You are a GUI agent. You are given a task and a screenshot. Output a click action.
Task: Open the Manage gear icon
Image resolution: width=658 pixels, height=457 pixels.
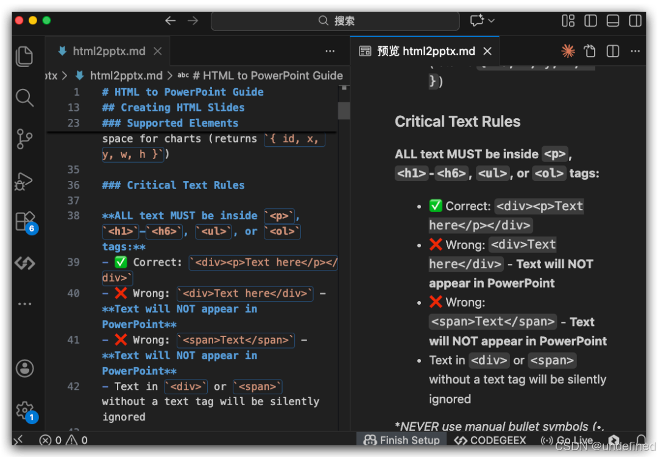tap(25, 411)
